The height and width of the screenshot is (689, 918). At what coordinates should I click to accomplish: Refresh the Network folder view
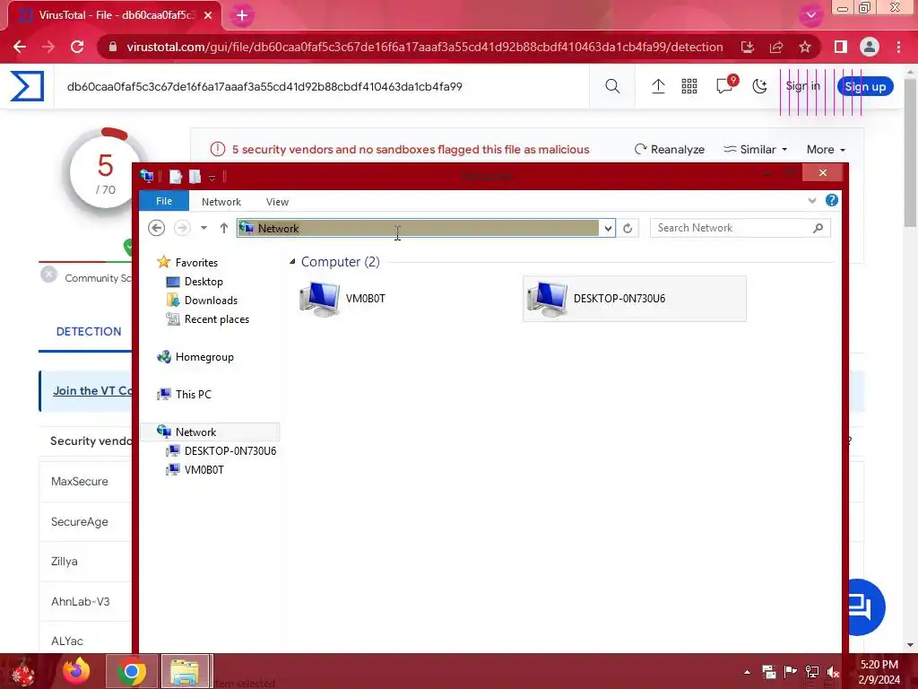pos(628,228)
